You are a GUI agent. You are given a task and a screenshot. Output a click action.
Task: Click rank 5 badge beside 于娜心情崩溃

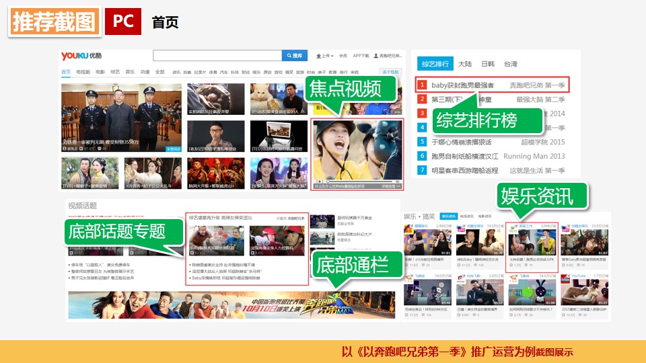click(x=422, y=142)
